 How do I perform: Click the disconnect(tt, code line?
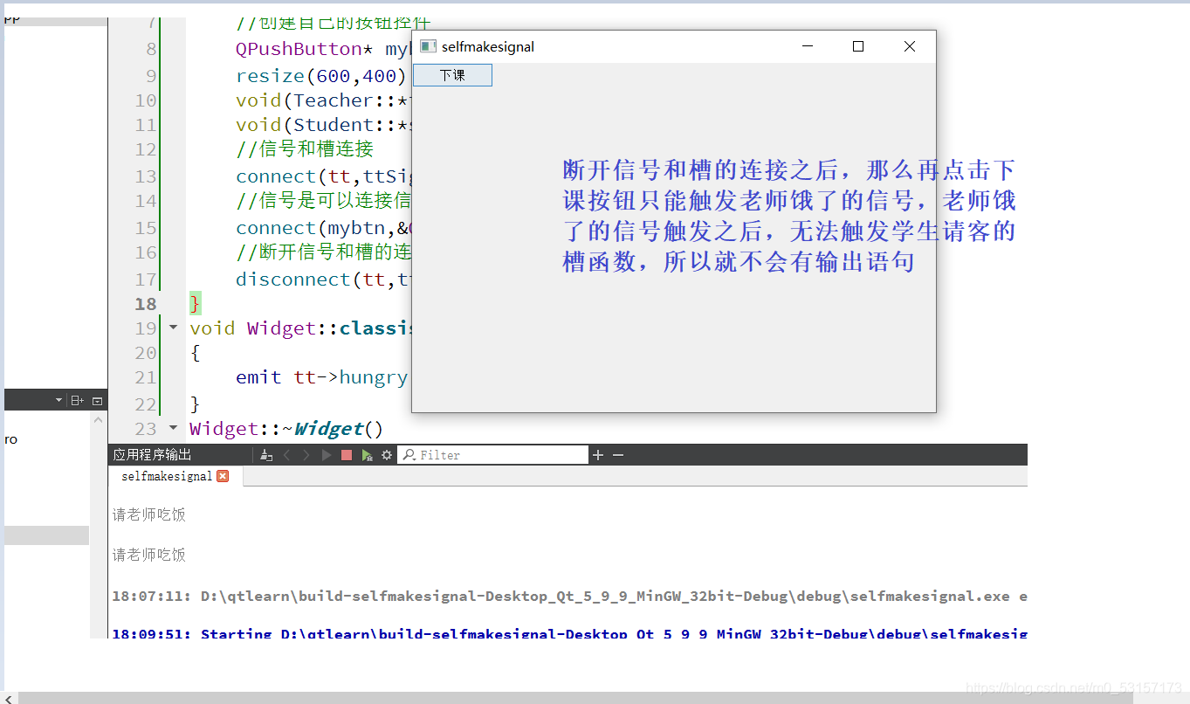323,280
